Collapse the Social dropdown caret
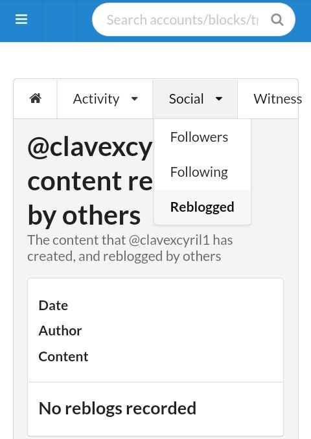Image resolution: width=311 pixels, height=439 pixels. click(x=219, y=99)
